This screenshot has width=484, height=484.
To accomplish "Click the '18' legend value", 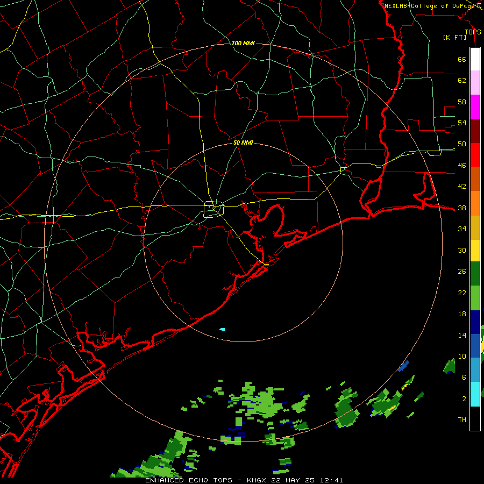I will click(x=462, y=314).
